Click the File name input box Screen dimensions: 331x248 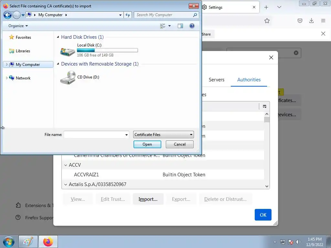pos(94,135)
